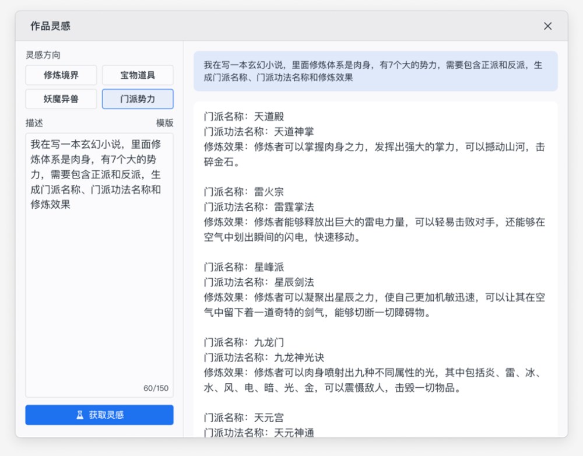Select the 修炼境界 inspiration direction

[x=61, y=75]
